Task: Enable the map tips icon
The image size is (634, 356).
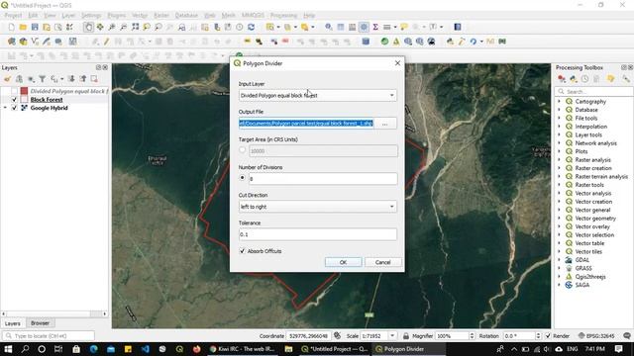Action: [x=403, y=27]
